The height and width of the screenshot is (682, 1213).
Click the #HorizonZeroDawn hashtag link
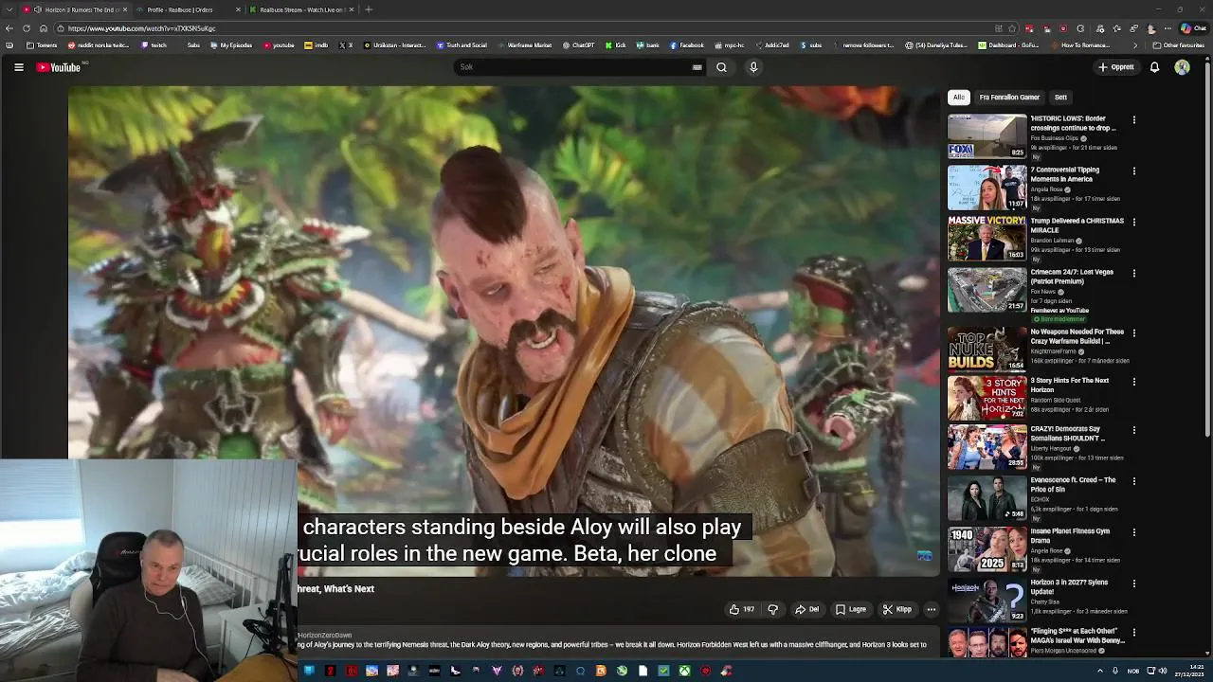click(x=325, y=636)
